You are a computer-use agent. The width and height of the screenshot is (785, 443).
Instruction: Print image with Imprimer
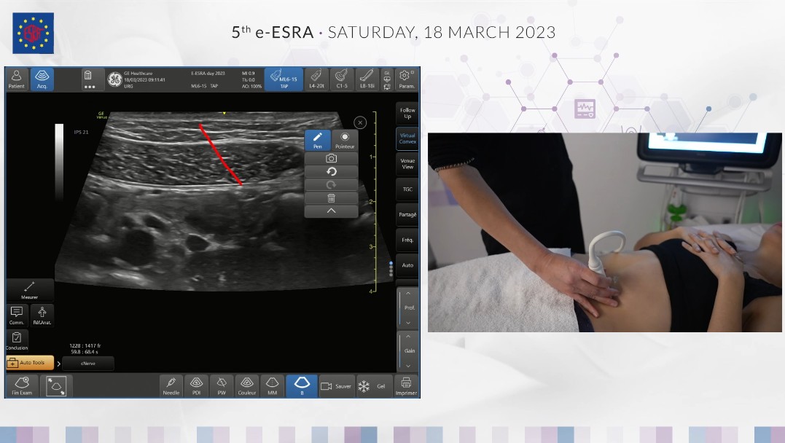406,386
